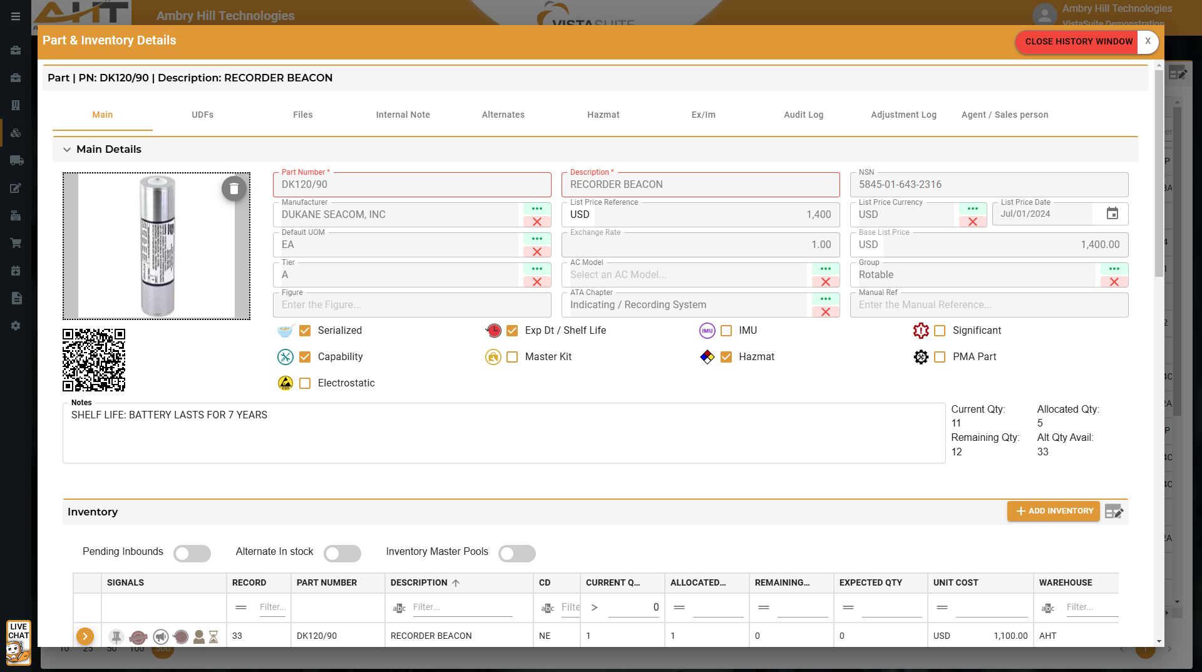The width and height of the screenshot is (1202, 672).
Task: Open the hamburger menu in sidebar
Action: tap(16, 16)
